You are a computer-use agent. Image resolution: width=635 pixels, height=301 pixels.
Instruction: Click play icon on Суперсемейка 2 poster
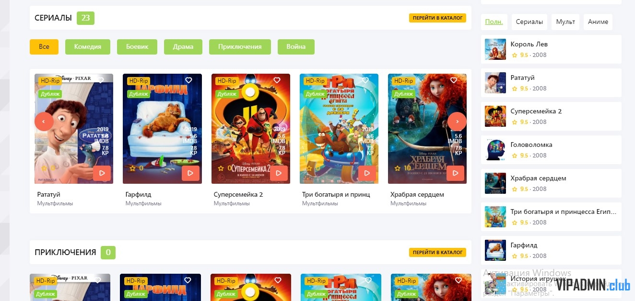tap(279, 173)
